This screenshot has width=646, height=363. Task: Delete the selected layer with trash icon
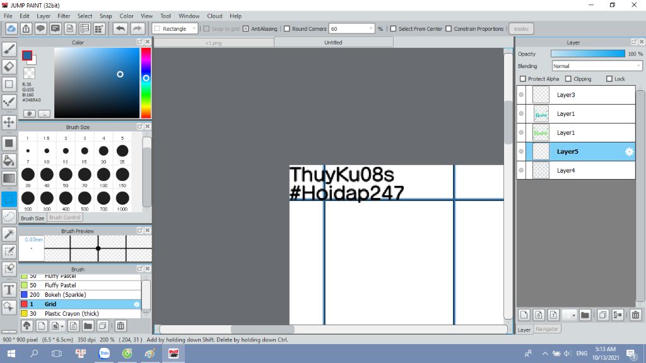coord(635,315)
